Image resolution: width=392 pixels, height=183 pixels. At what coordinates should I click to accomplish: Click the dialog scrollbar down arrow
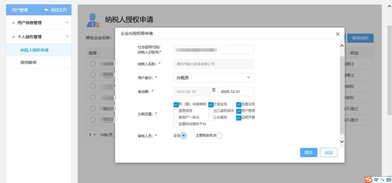342,142
